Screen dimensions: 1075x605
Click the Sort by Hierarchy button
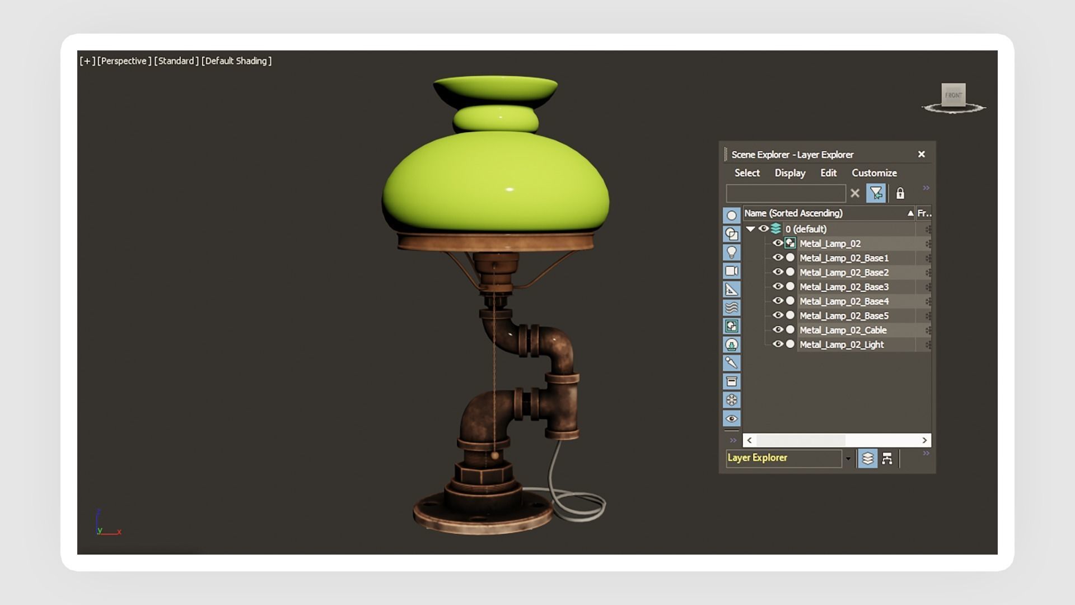pos(887,459)
